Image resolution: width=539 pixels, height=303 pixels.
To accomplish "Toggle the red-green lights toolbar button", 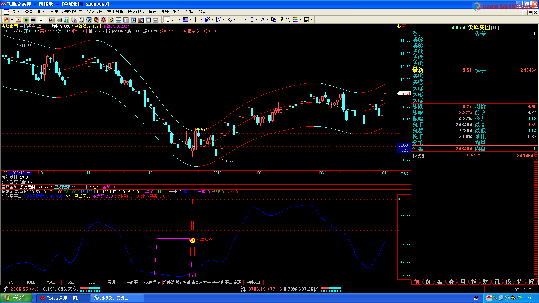I will 52,20.
